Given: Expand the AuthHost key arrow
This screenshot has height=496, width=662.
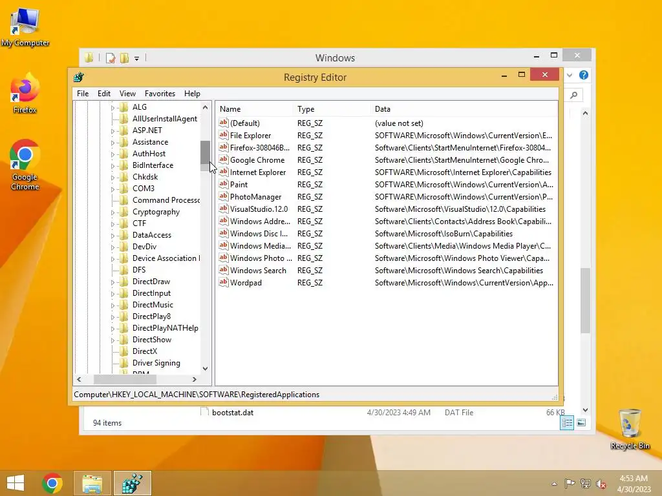Looking at the screenshot, I should (x=112, y=154).
